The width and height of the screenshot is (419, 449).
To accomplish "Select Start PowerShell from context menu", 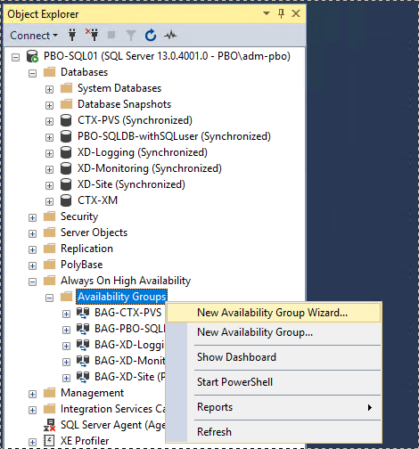I will (x=274, y=382).
